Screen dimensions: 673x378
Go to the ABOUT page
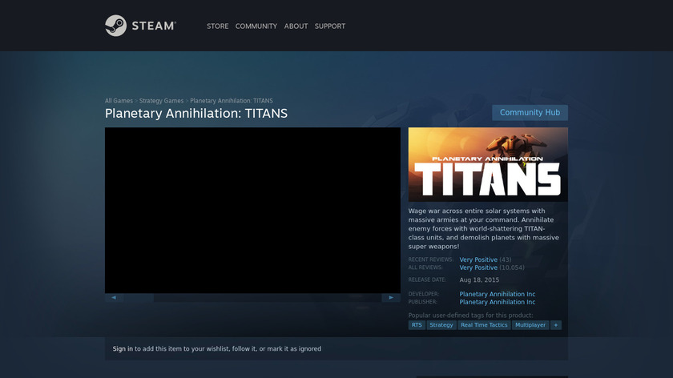(296, 26)
